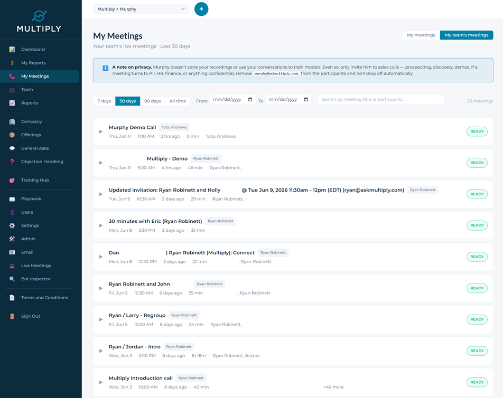The image size is (503, 398).
Task: Click the Bot Inspector magnifier icon
Action: pyautogui.click(x=12, y=279)
